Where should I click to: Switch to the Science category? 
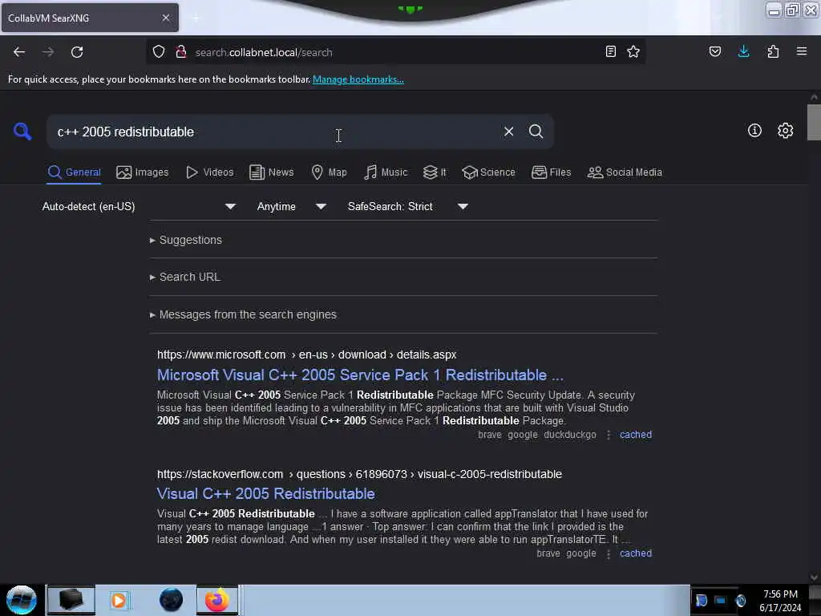coord(488,172)
